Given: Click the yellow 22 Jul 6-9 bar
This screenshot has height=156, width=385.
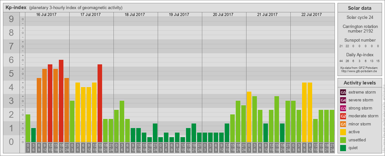Looking at the screenshot, I should [x=304, y=112].
